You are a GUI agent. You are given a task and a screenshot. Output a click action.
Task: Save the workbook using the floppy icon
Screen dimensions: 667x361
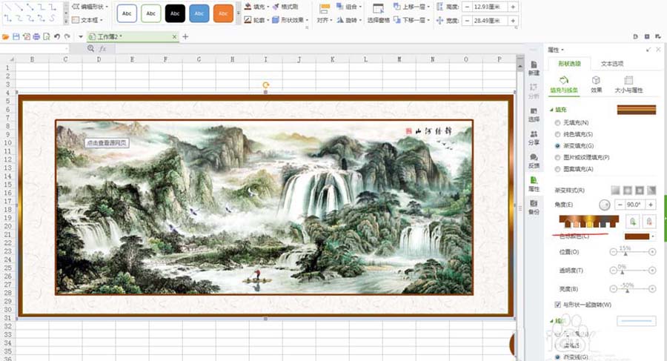point(16,37)
